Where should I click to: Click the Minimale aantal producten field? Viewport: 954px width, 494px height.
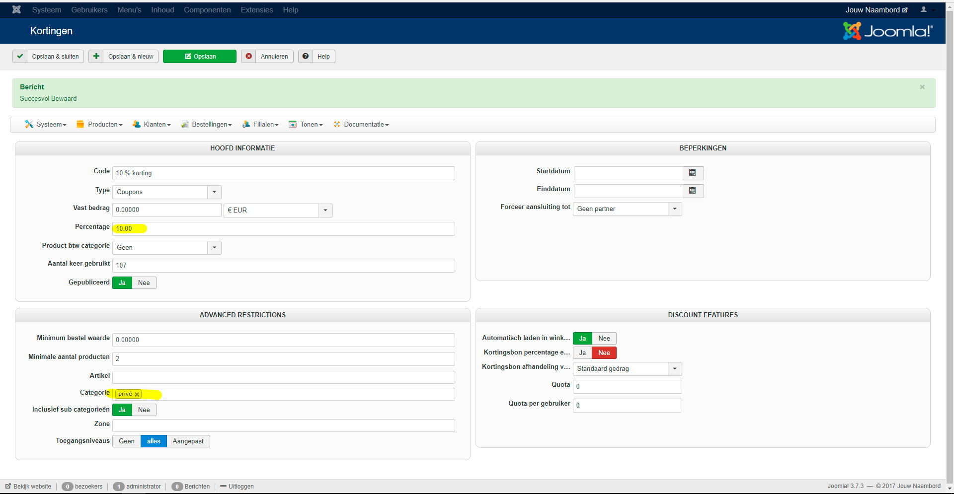point(284,358)
